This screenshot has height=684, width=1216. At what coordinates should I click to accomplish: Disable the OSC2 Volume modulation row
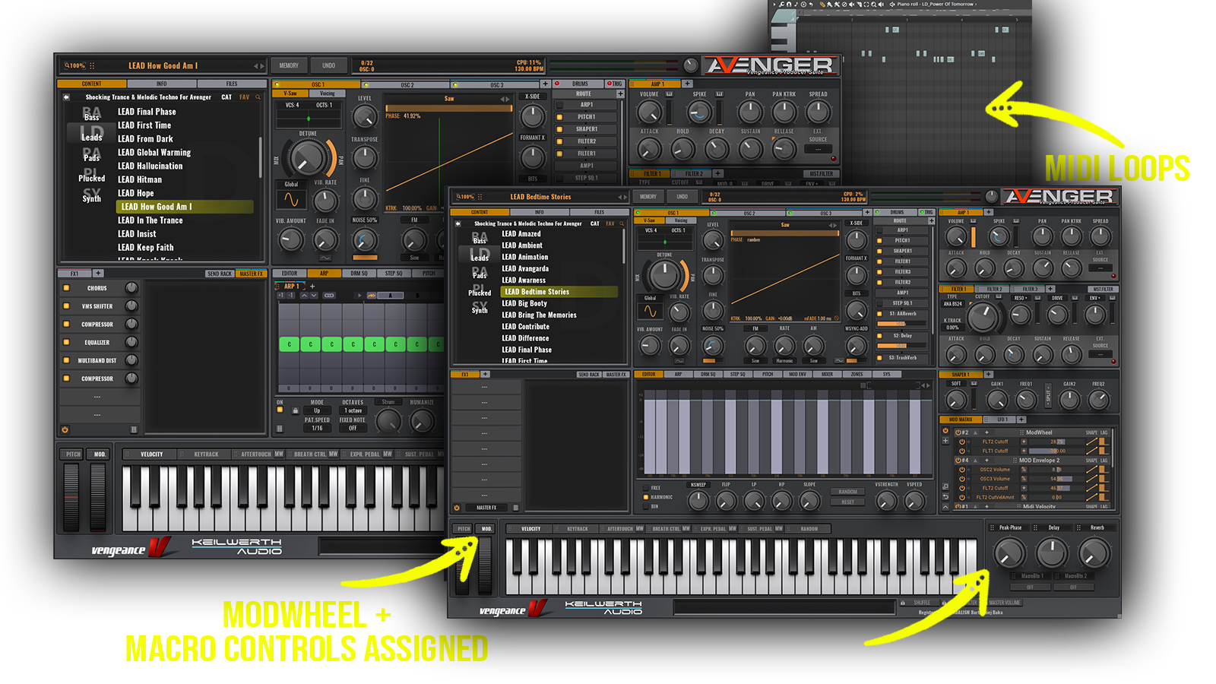click(962, 470)
